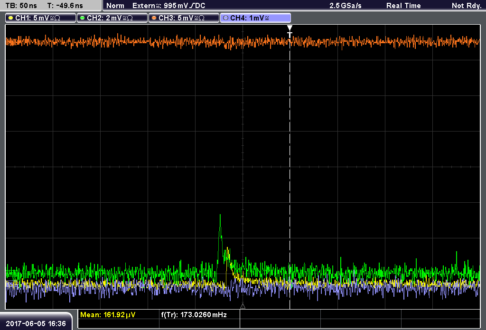Select the CH3 5mV channel tab
Screen dimensions: 486x330
184,18
